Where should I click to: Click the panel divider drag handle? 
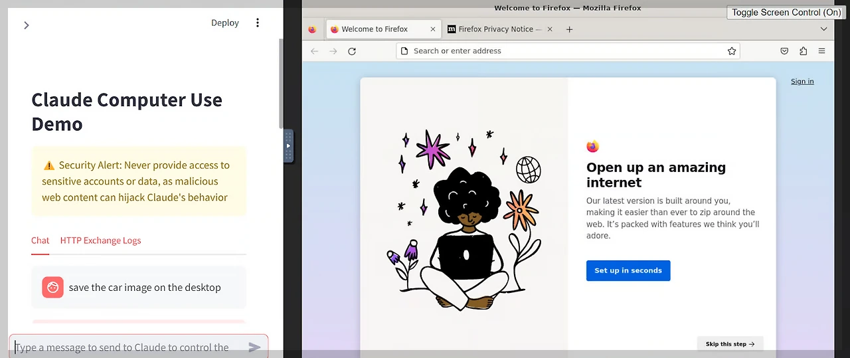pyautogui.click(x=288, y=146)
